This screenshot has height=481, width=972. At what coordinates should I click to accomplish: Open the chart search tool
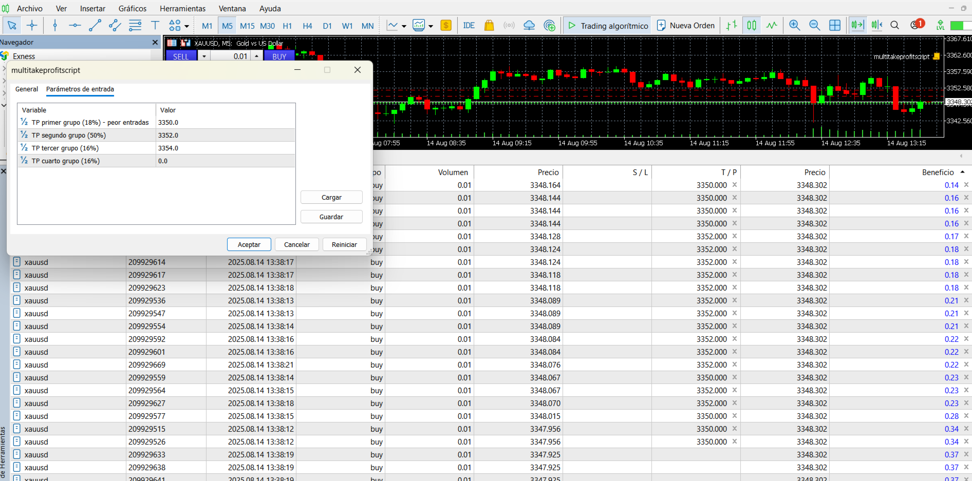click(895, 25)
